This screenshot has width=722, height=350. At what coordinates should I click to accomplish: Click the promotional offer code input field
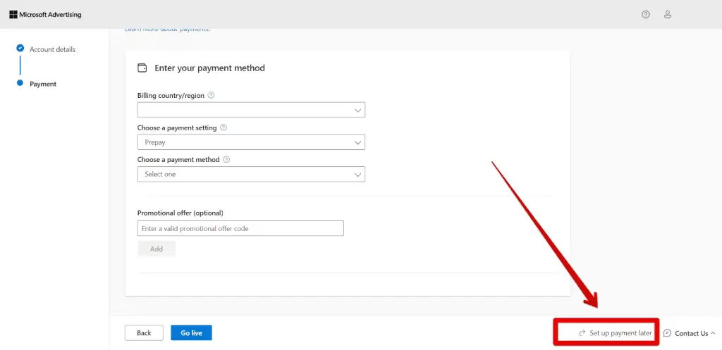[x=240, y=229]
